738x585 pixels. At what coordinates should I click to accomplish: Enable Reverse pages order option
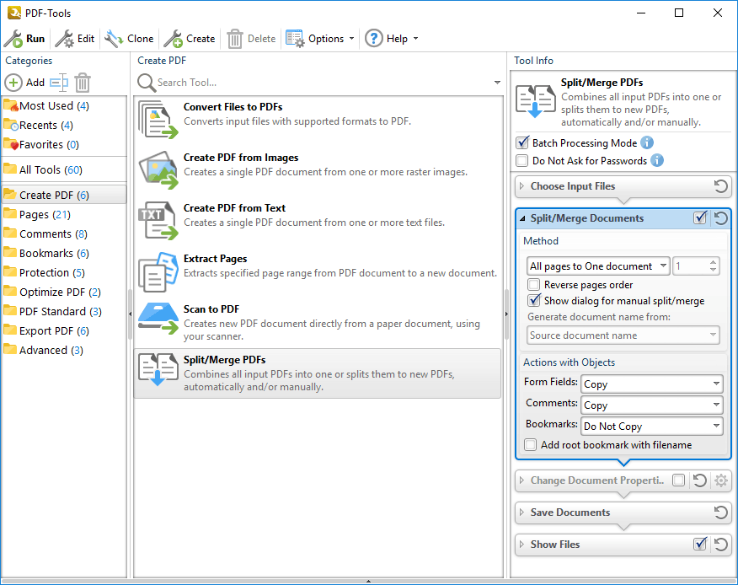coord(534,285)
